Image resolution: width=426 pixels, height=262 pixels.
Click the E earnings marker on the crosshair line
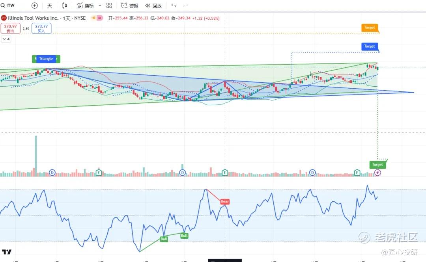pyautogui.click(x=225, y=173)
